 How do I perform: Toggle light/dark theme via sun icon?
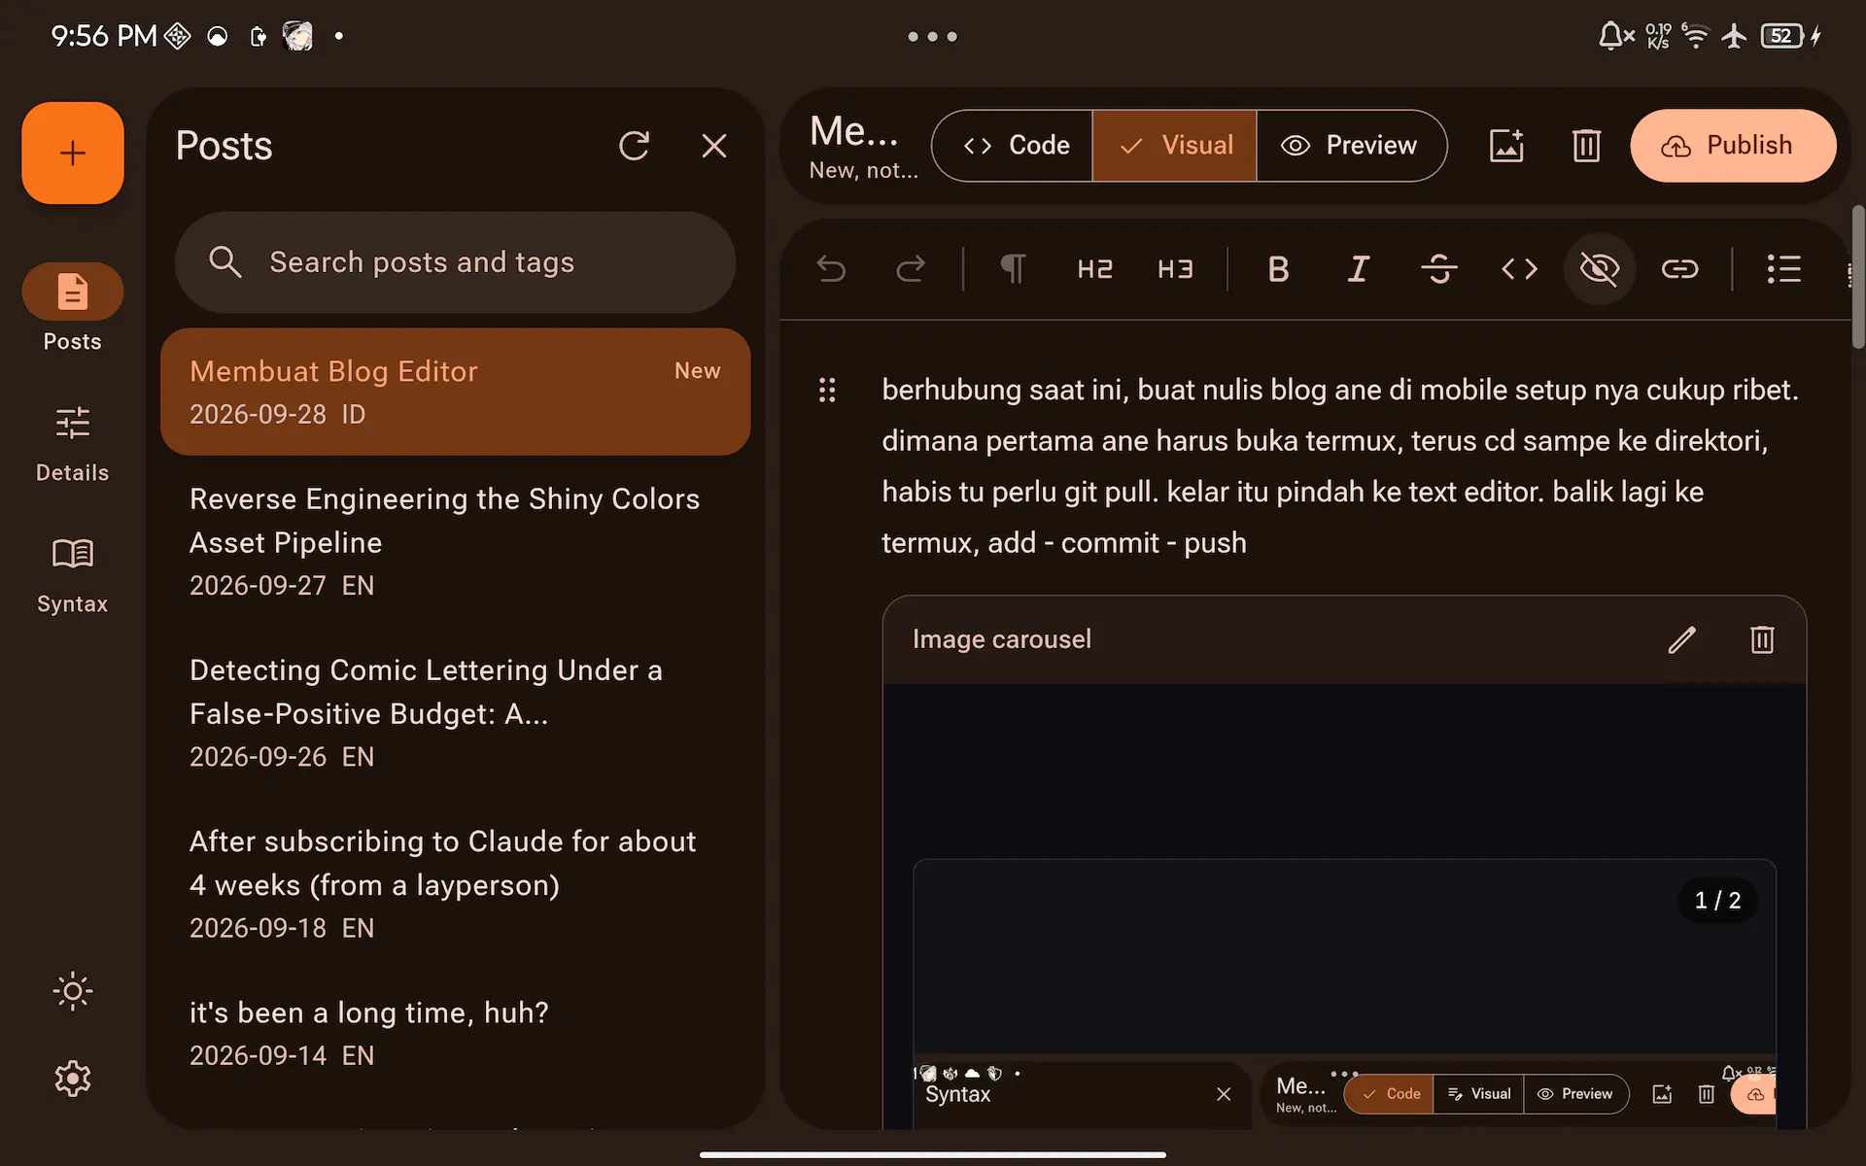pyautogui.click(x=73, y=991)
